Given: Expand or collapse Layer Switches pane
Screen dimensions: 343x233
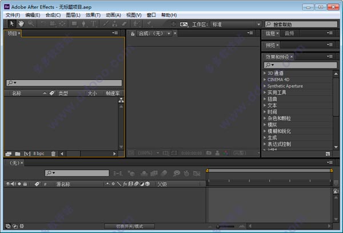Looking at the screenshot, I should 8,226.
